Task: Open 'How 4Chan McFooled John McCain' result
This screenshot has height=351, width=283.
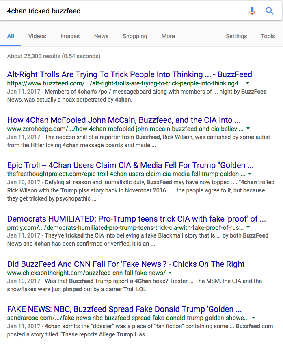Action: point(124,120)
